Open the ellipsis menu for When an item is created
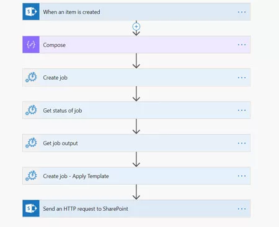The width and height of the screenshot is (279, 227). click(242, 12)
